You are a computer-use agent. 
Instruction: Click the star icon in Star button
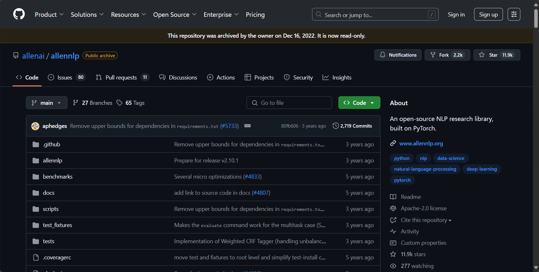(x=482, y=55)
